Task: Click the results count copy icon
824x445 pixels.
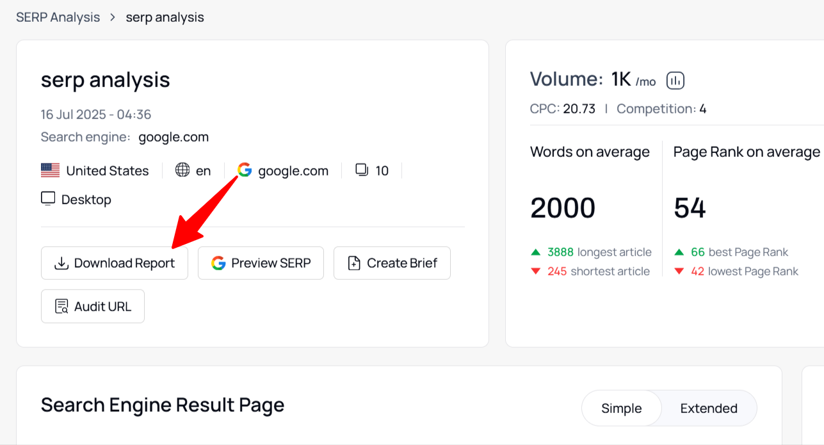Action: pyautogui.click(x=362, y=170)
